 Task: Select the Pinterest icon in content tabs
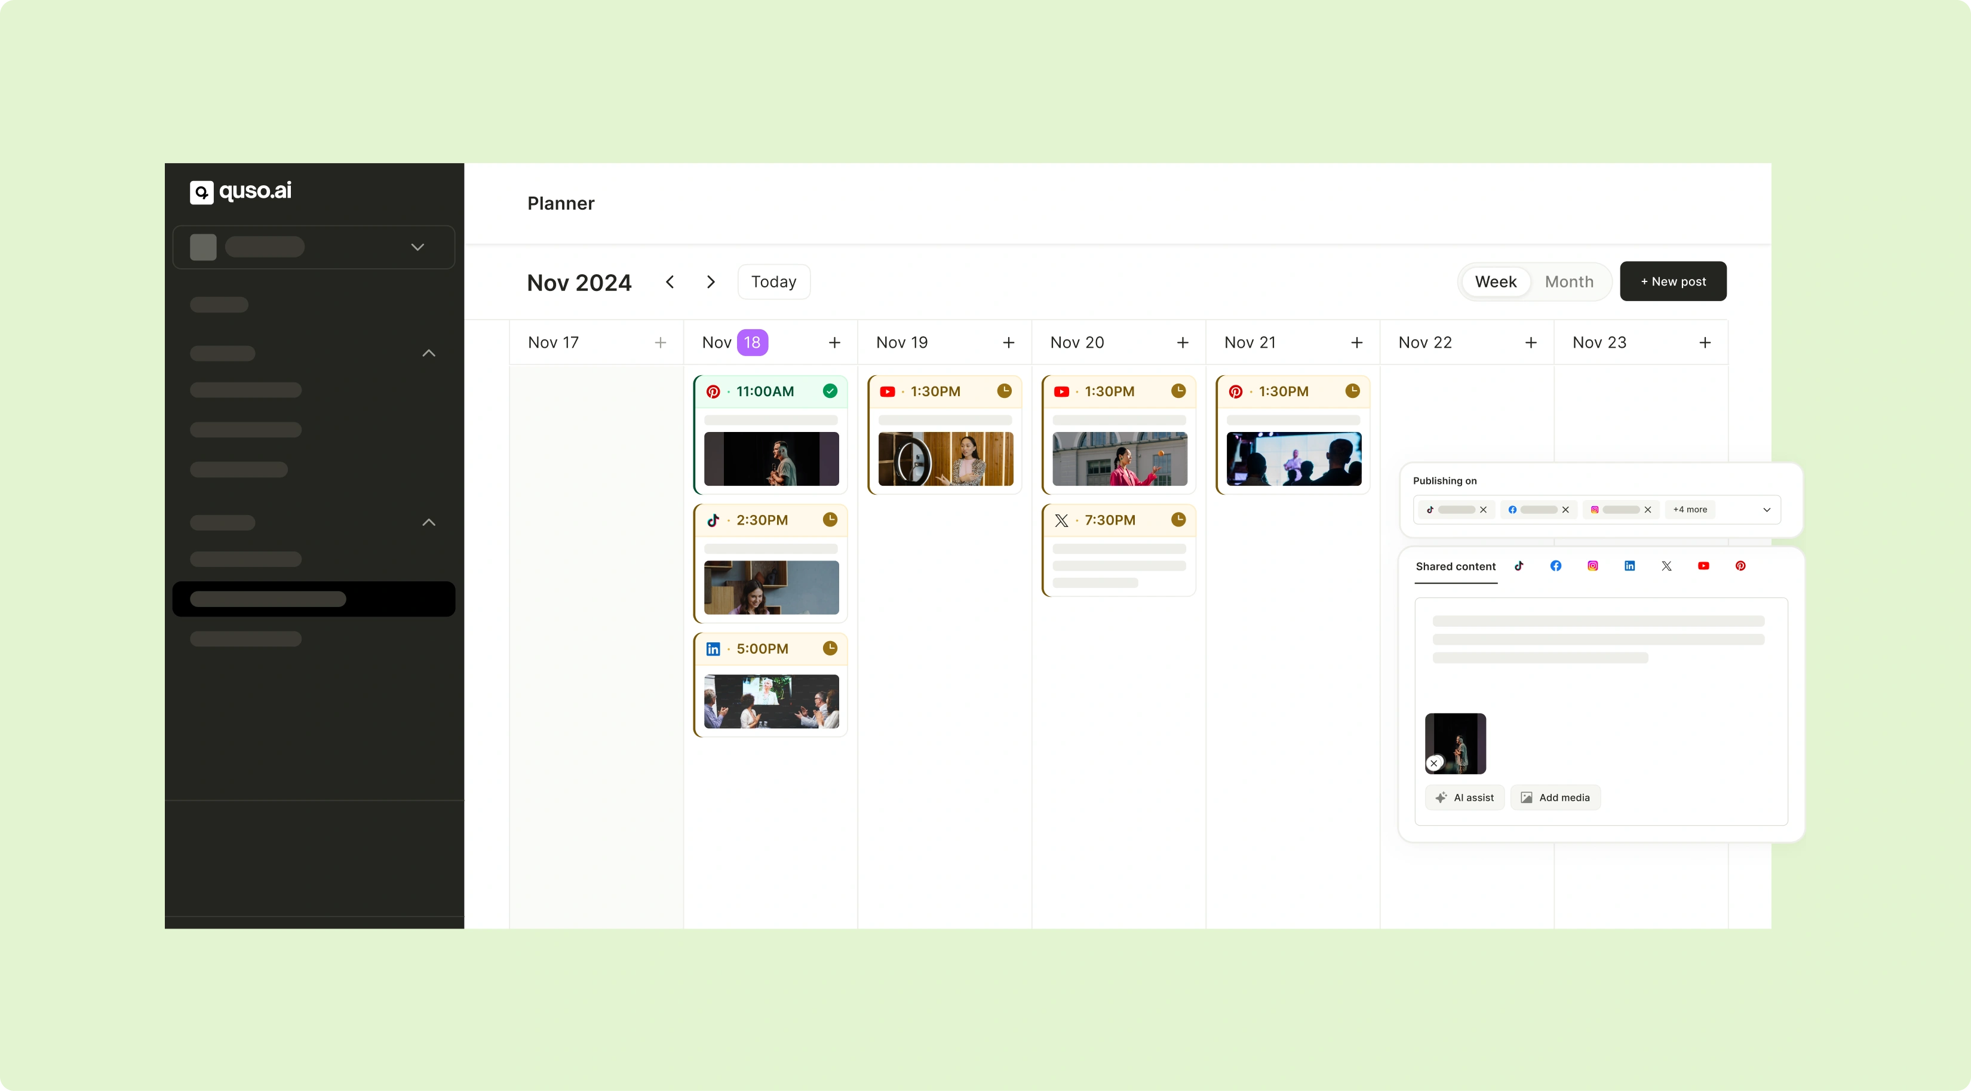point(1740,566)
